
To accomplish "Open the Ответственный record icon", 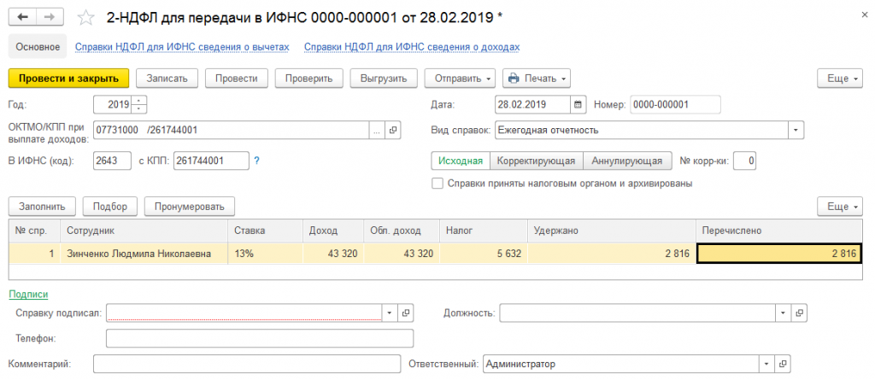I will click(797, 364).
